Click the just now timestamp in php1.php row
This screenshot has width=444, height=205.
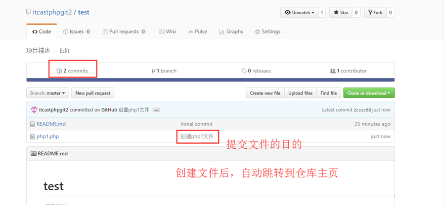click(x=381, y=137)
